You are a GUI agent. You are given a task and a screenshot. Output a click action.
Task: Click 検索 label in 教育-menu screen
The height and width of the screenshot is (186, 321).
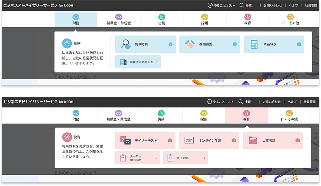247,102
